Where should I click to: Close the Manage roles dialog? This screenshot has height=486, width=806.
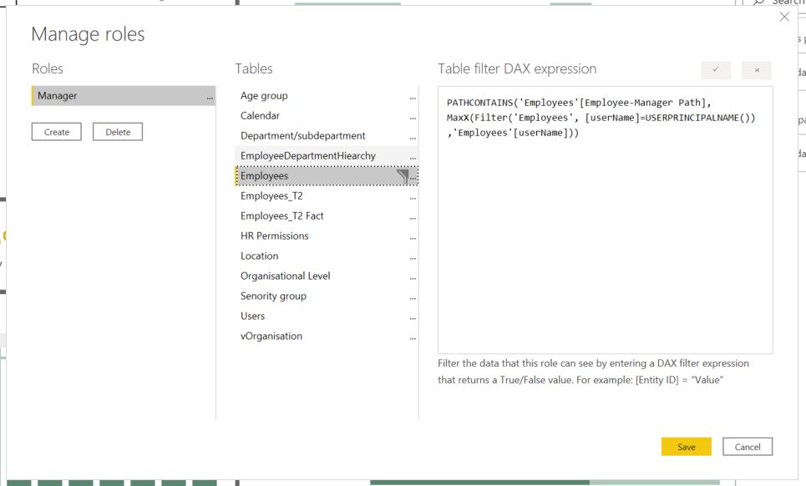click(784, 17)
